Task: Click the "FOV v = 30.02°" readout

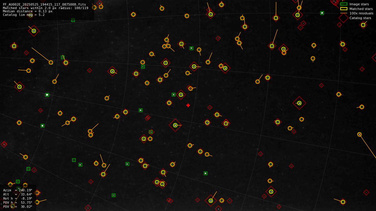Action: tap(18, 207)
